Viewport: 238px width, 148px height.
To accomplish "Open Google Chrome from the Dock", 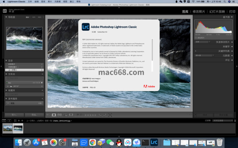I will point(93,142).
